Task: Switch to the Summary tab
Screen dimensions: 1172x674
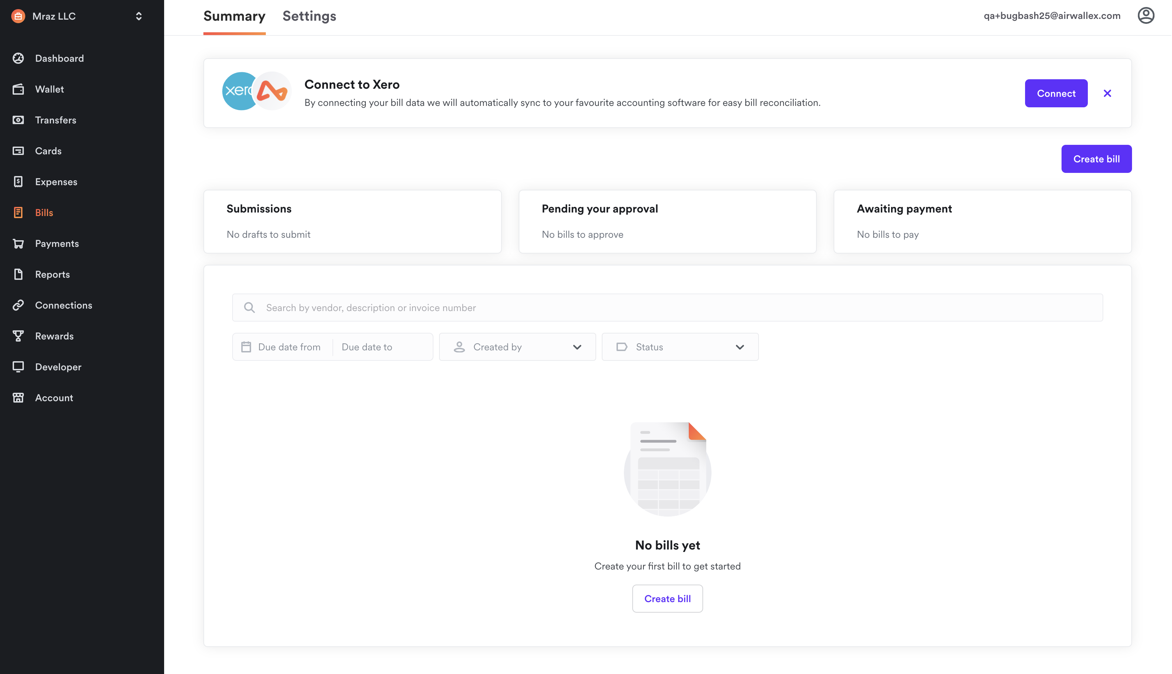Action: tap(234, 17)
